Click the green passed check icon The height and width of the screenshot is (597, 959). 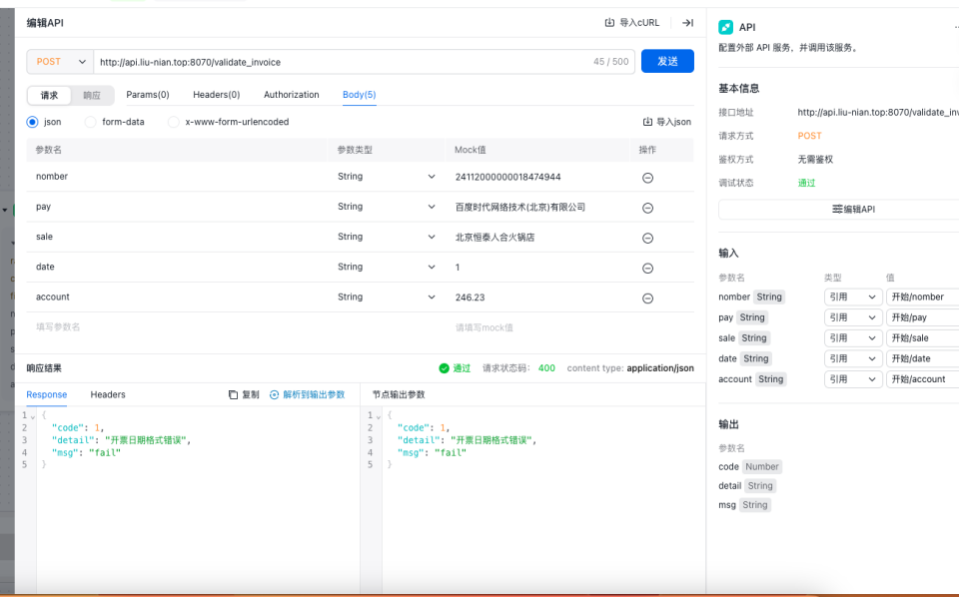444,368
